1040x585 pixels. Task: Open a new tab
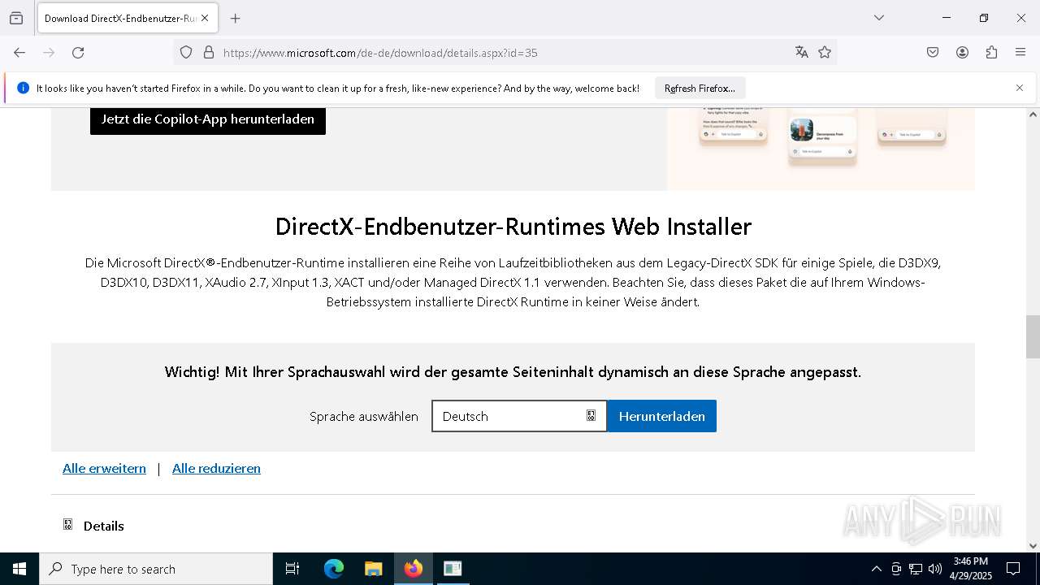click(236, 18)
